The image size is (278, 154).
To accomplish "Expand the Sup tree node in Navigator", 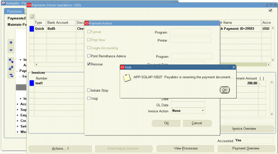I will pyautogui.click(x=17, y=110).
